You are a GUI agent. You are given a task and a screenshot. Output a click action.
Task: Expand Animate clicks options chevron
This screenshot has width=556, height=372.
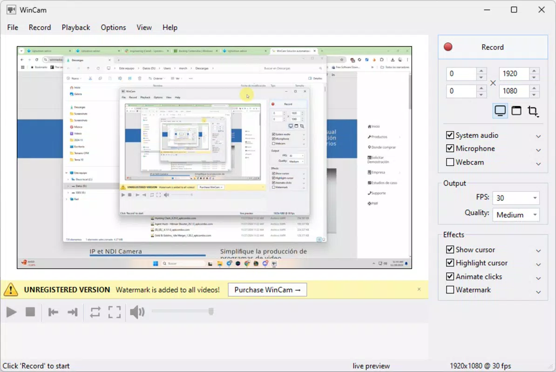tap(538, 278)
